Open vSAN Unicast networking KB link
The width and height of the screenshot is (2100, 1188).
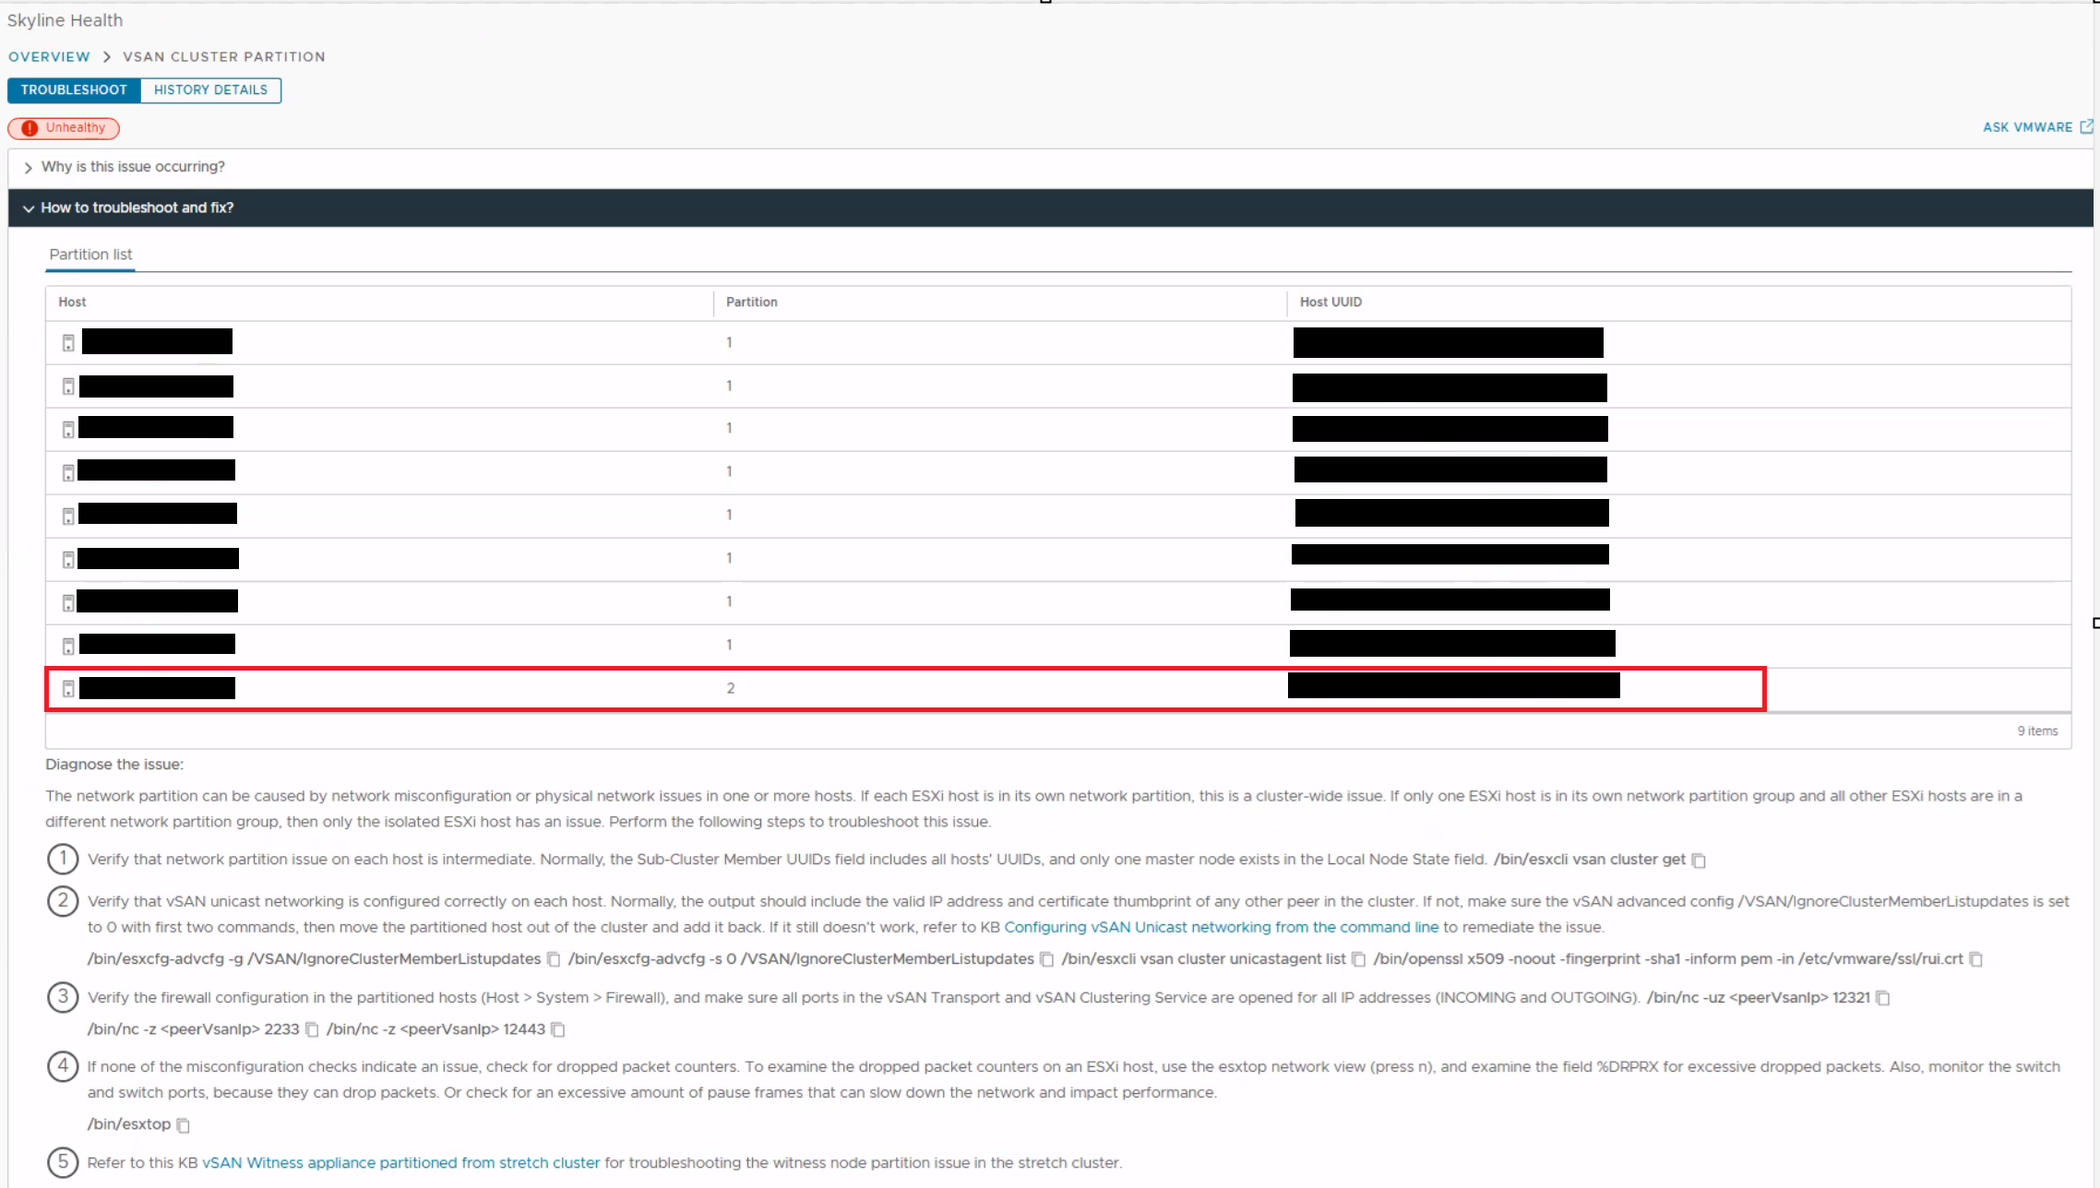[1221, 927]
